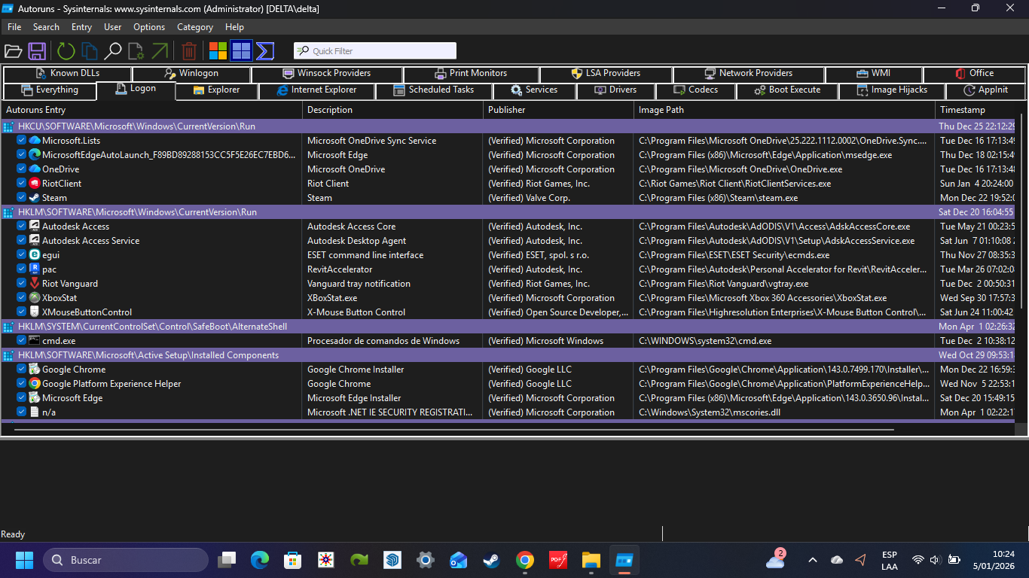Click the Chrome icon beside Google Platform Experience Helper
Screen dimensions: 1029x578
pos(35,384)
